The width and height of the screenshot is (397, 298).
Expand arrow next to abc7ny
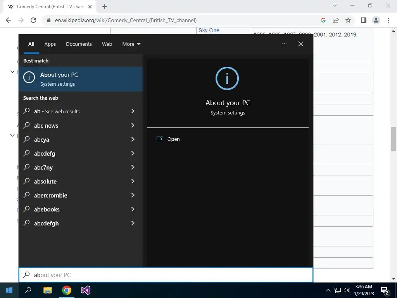point(133,167)
